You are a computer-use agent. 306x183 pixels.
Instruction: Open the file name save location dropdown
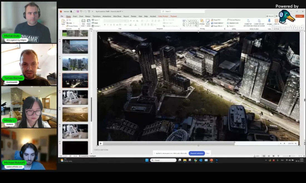(122, 11)
